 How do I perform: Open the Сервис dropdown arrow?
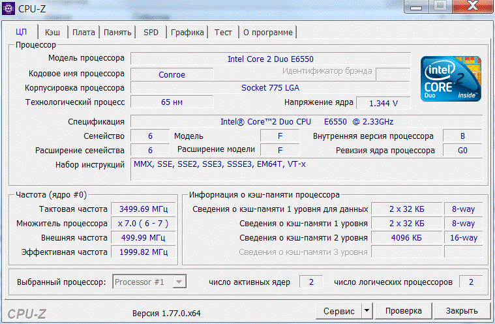click(367, 311)
